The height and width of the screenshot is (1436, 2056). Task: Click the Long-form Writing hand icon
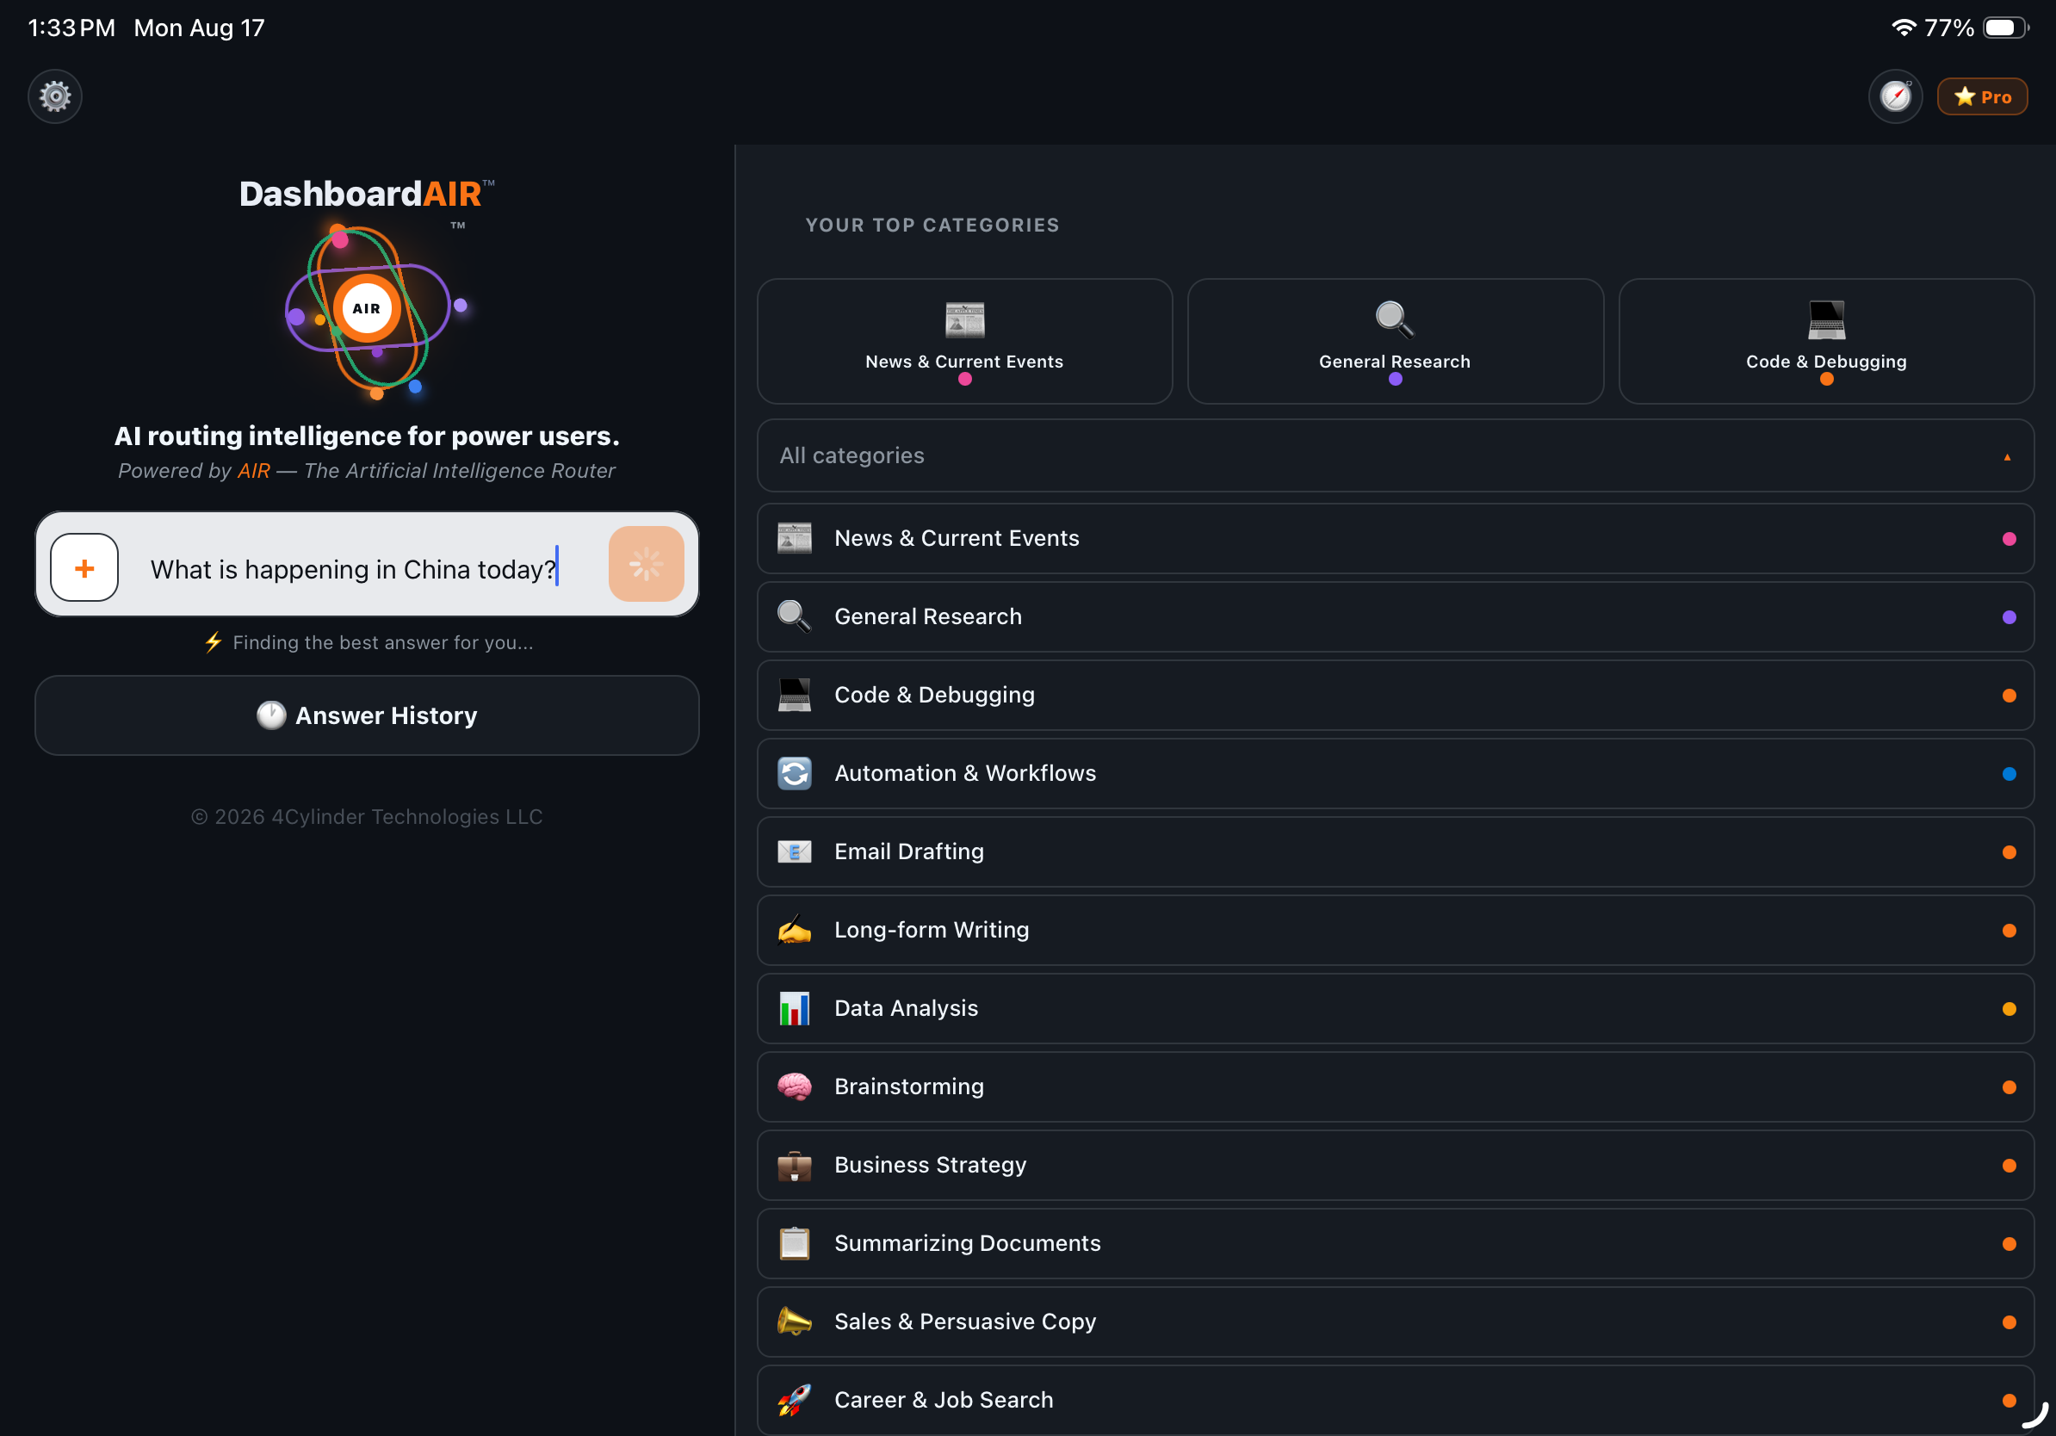tap(795, 930)
